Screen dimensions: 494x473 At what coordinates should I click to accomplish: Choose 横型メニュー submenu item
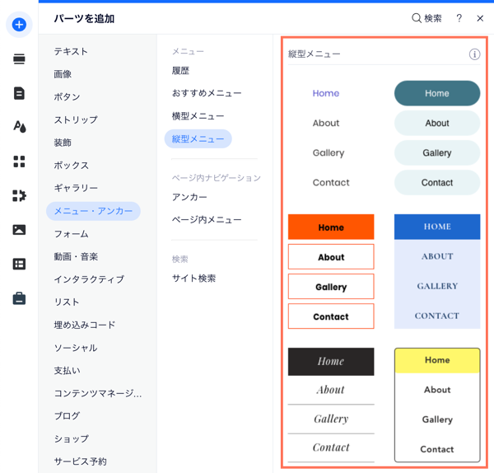(198, 116)
